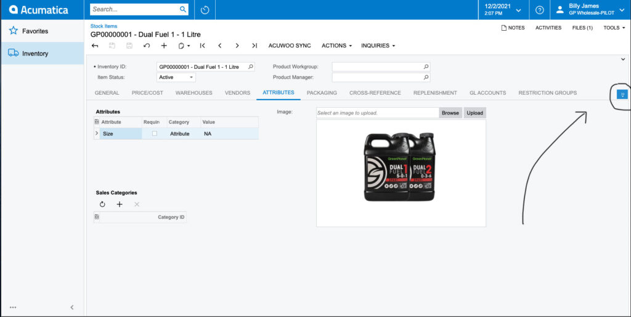Click the Attributes grid column configuration icon
Viewport: 631px width, 317px height.
pos(97,122)
